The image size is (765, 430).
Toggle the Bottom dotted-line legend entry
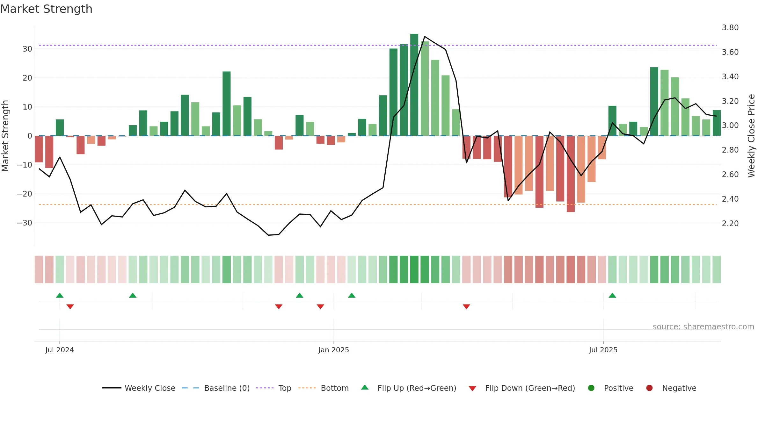pos(324,388)
